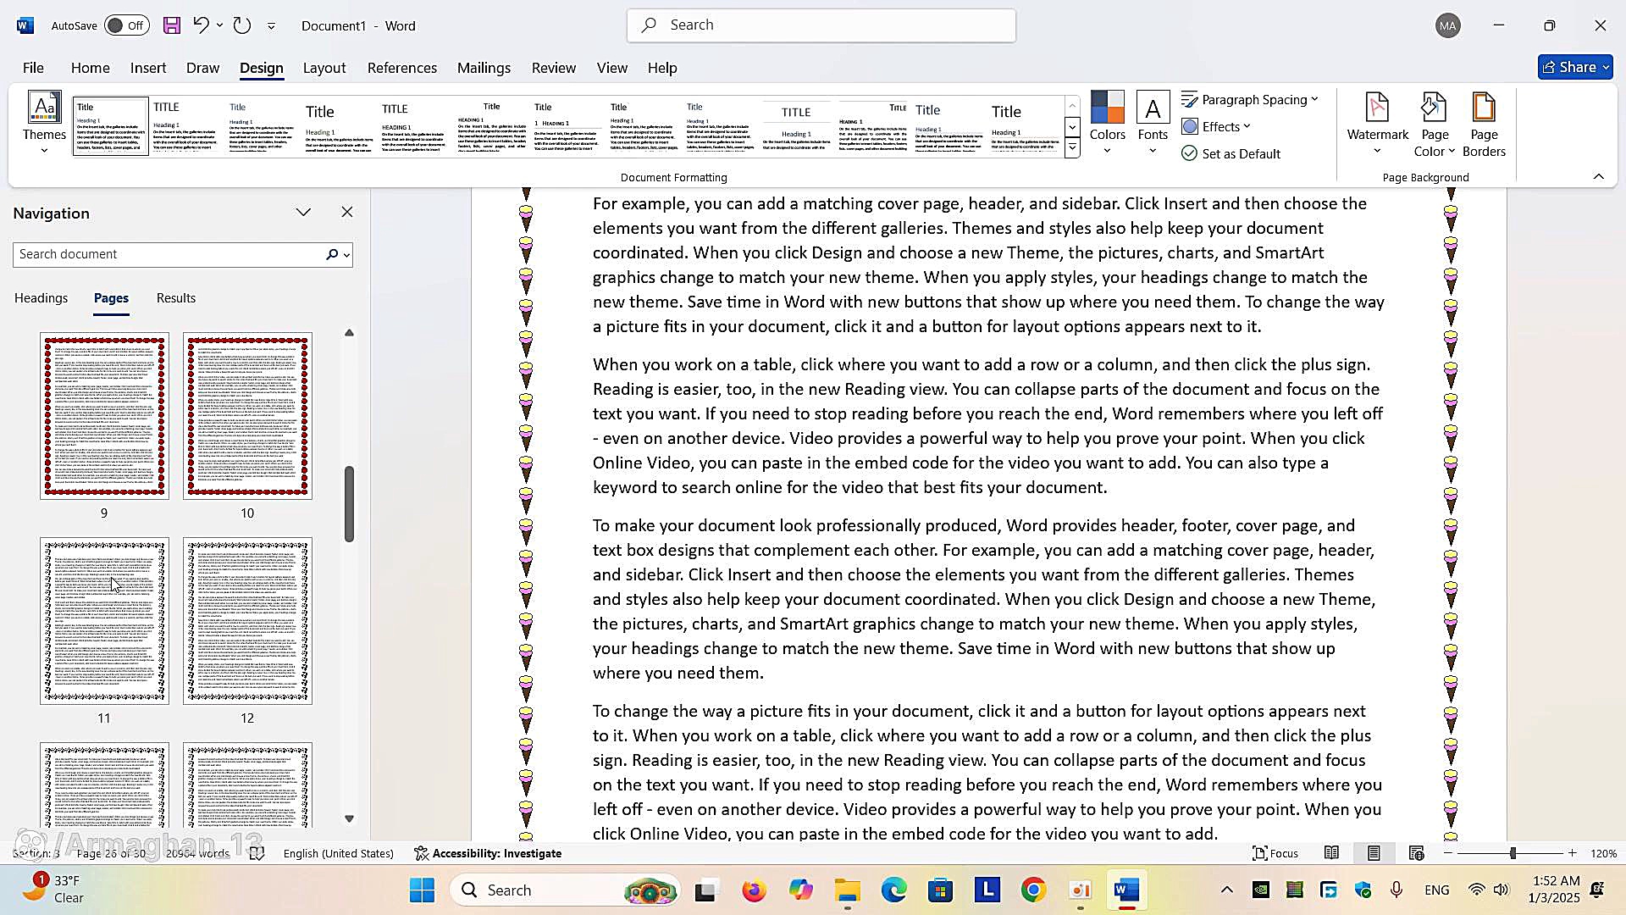Select page 12 thumbnail
Screen dimensions: 1626x915
tap(247, 620)
